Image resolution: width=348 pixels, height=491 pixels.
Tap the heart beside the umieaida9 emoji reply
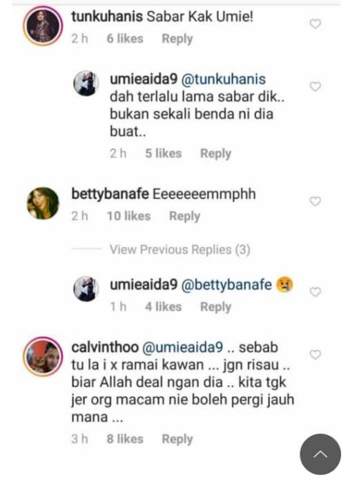coord(315,292)
